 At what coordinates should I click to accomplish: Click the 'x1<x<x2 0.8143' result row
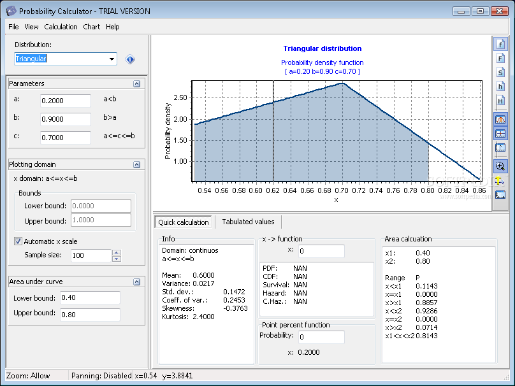click(x=411, y=336)
